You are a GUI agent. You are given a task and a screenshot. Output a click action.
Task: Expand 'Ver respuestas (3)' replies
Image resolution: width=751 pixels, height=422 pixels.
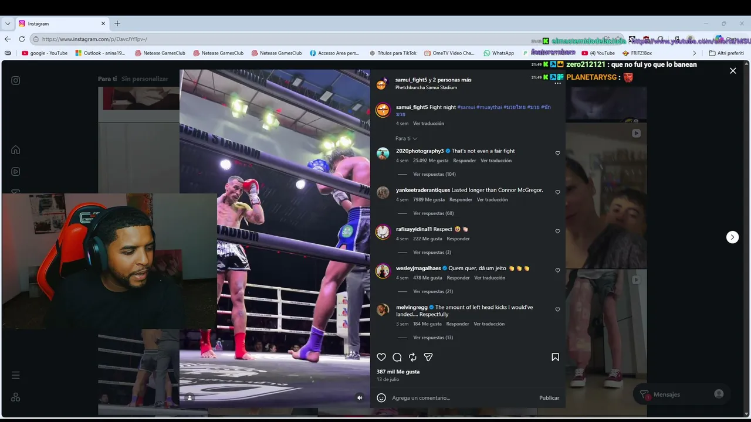[x=432, y=253]
